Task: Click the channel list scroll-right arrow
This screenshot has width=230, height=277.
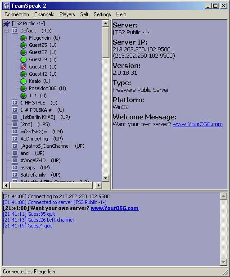Action: 99,185
